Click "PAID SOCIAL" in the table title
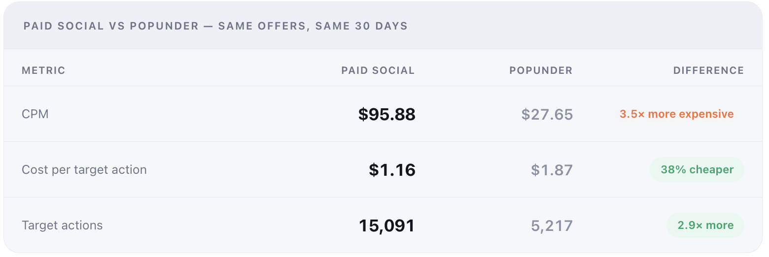Screen dimensions: 769x257 coord(64,26)
